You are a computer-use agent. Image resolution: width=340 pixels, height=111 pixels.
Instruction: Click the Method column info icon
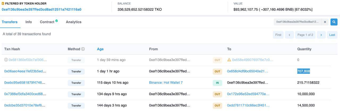click(x=83, y=49)
